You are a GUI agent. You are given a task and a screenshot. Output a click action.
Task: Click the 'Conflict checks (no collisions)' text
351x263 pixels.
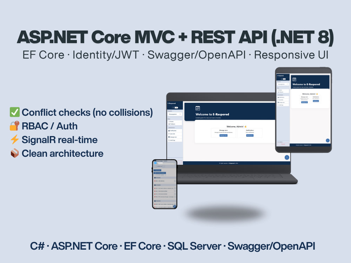(87, 113)
